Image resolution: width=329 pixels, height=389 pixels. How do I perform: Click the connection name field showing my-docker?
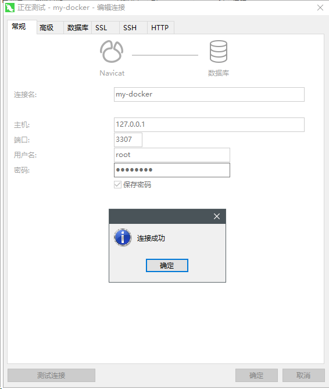coord(209,94)
